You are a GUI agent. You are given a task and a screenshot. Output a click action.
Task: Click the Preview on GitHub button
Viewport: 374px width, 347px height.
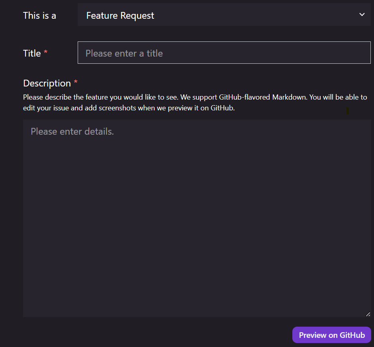[331, 335]
